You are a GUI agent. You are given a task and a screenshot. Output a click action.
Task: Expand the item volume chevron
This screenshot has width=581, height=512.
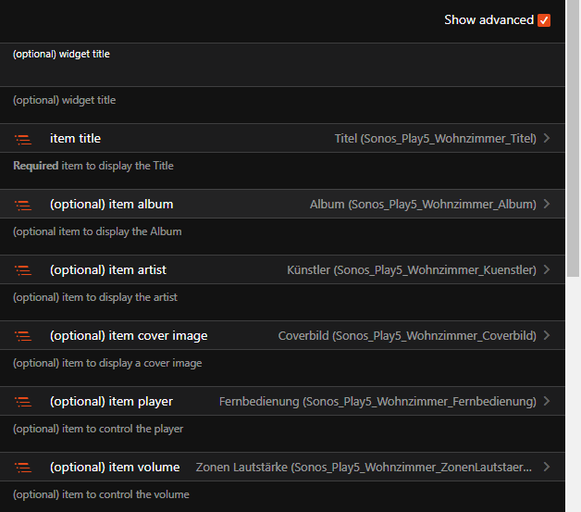[x=548, y=468]
